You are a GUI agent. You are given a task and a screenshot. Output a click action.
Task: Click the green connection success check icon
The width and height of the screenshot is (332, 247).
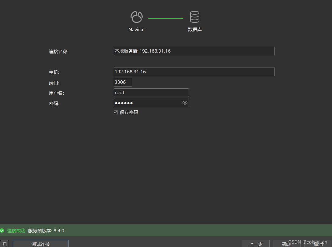coord(2,230)
